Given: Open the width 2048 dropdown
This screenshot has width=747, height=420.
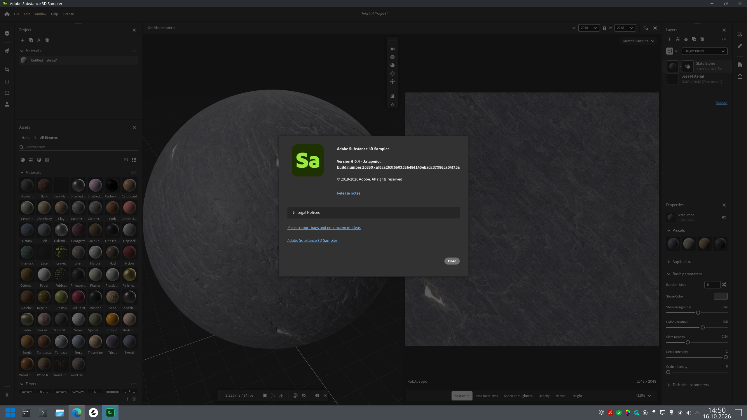Looking at the screenshot, I should click(x=589, y=28).
